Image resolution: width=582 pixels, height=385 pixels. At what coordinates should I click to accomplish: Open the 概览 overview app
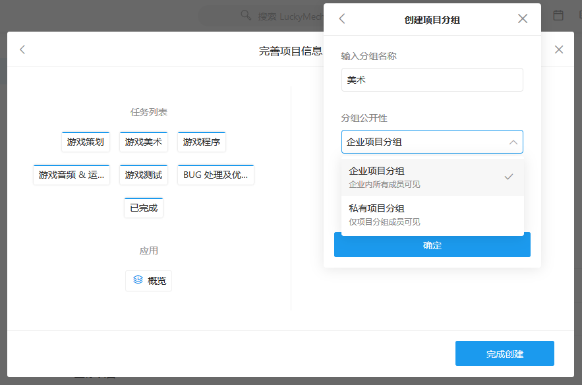coord(148,280)
